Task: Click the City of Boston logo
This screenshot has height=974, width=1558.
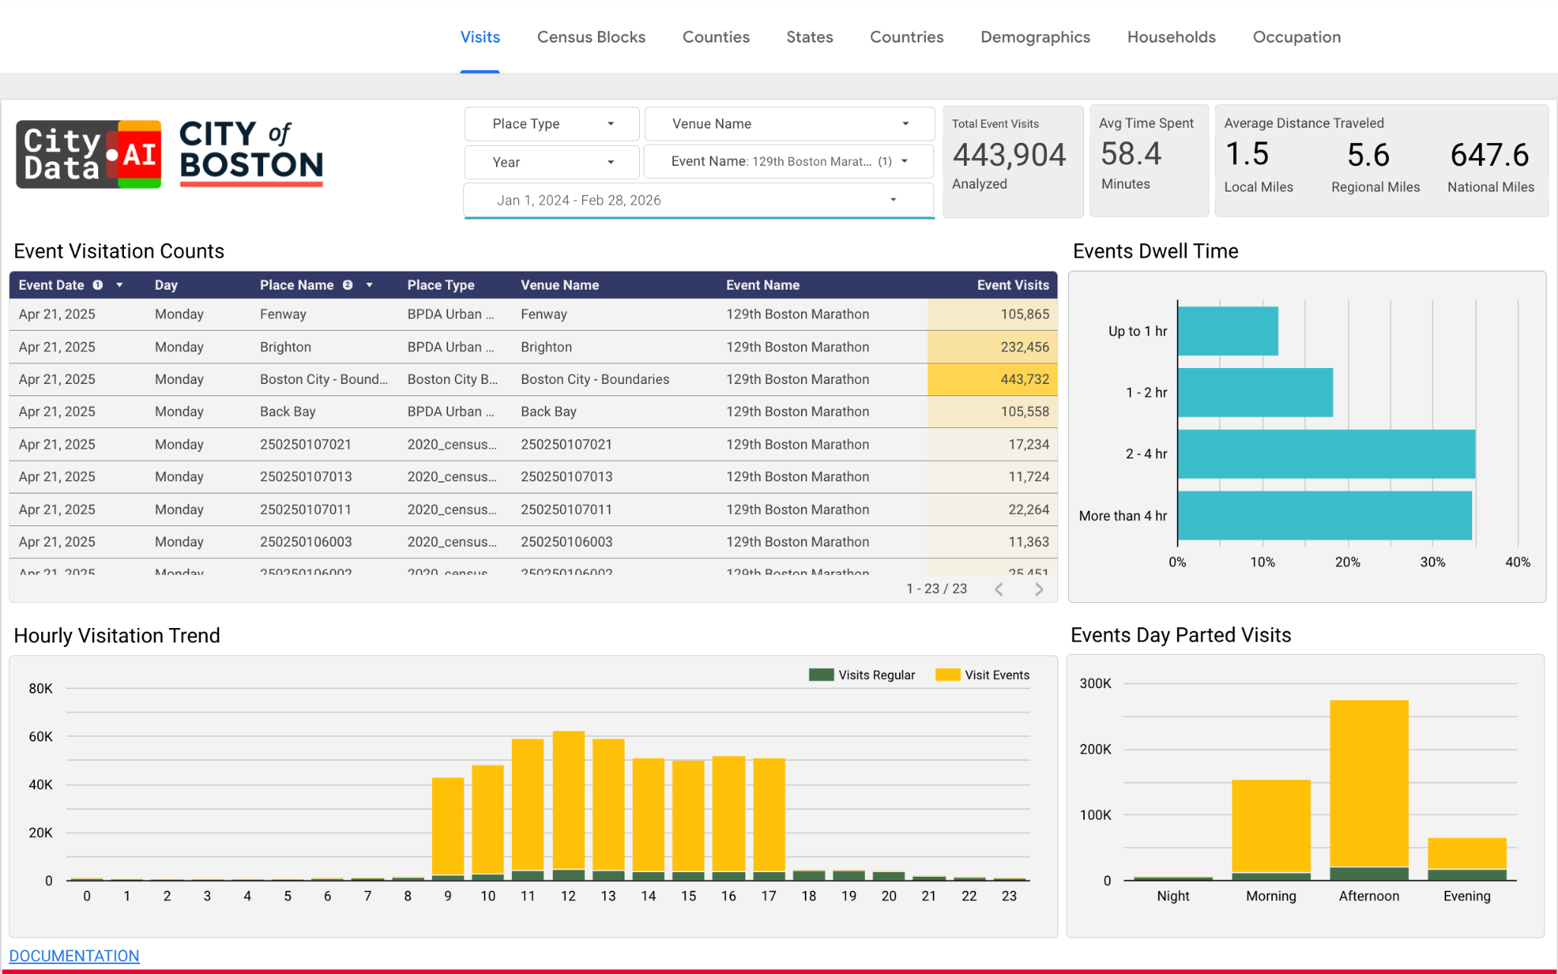Action: [x=251, y=152]
